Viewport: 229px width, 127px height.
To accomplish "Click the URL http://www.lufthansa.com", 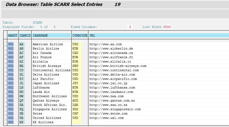I will coord(112,87).
